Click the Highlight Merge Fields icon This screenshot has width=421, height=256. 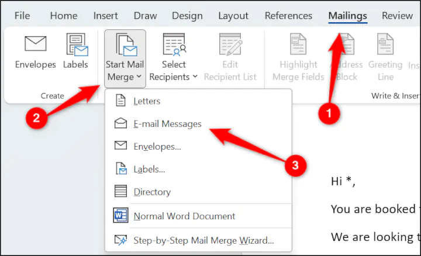click(298, 44)
